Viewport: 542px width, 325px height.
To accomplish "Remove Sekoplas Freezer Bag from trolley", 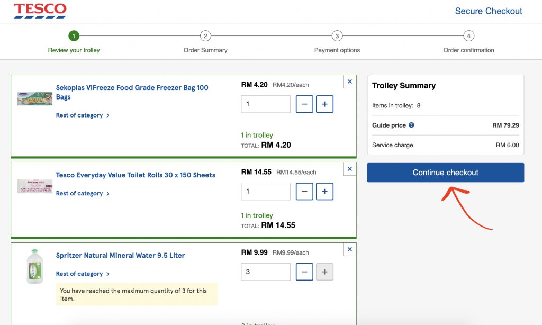I will tap(349, 82).
